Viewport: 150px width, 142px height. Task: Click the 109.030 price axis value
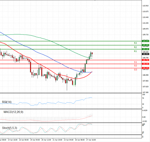[145, 52]
